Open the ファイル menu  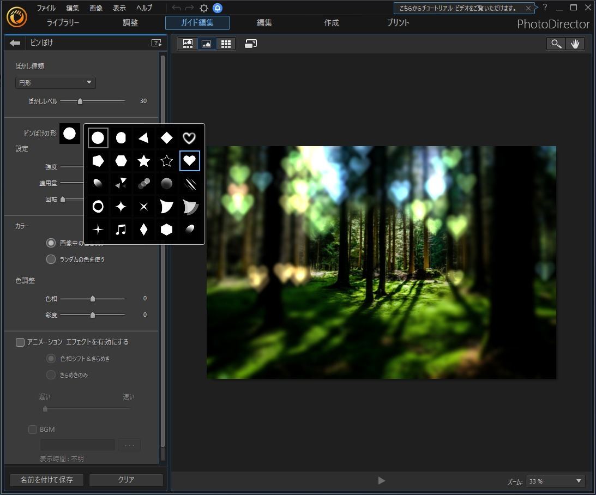[46, 8]
